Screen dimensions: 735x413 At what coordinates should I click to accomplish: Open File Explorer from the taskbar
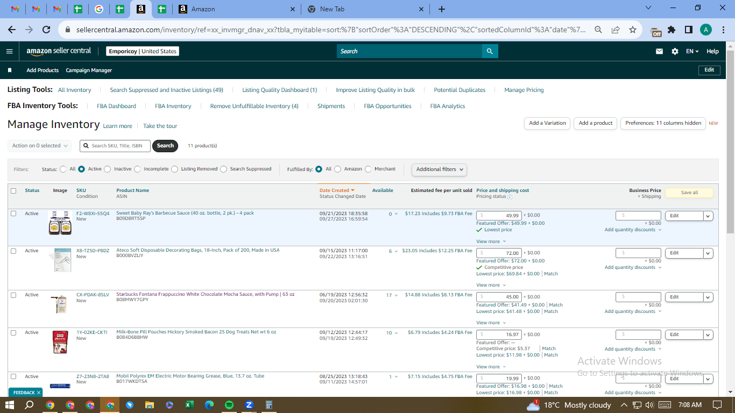coord(150,405)
